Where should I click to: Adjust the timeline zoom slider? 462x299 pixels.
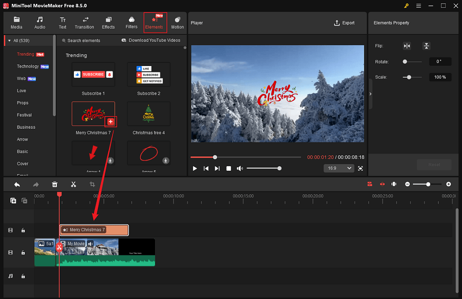428,184
